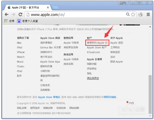
Task: Open the underlined 供应商责任 link
Action: click(x=93, y=78)
